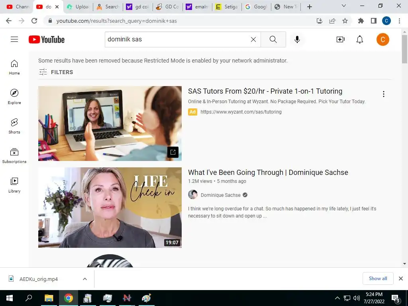Play the Life Check In video thumbnail
Viewport: 408px width, 306px height.
click(110, 207)
